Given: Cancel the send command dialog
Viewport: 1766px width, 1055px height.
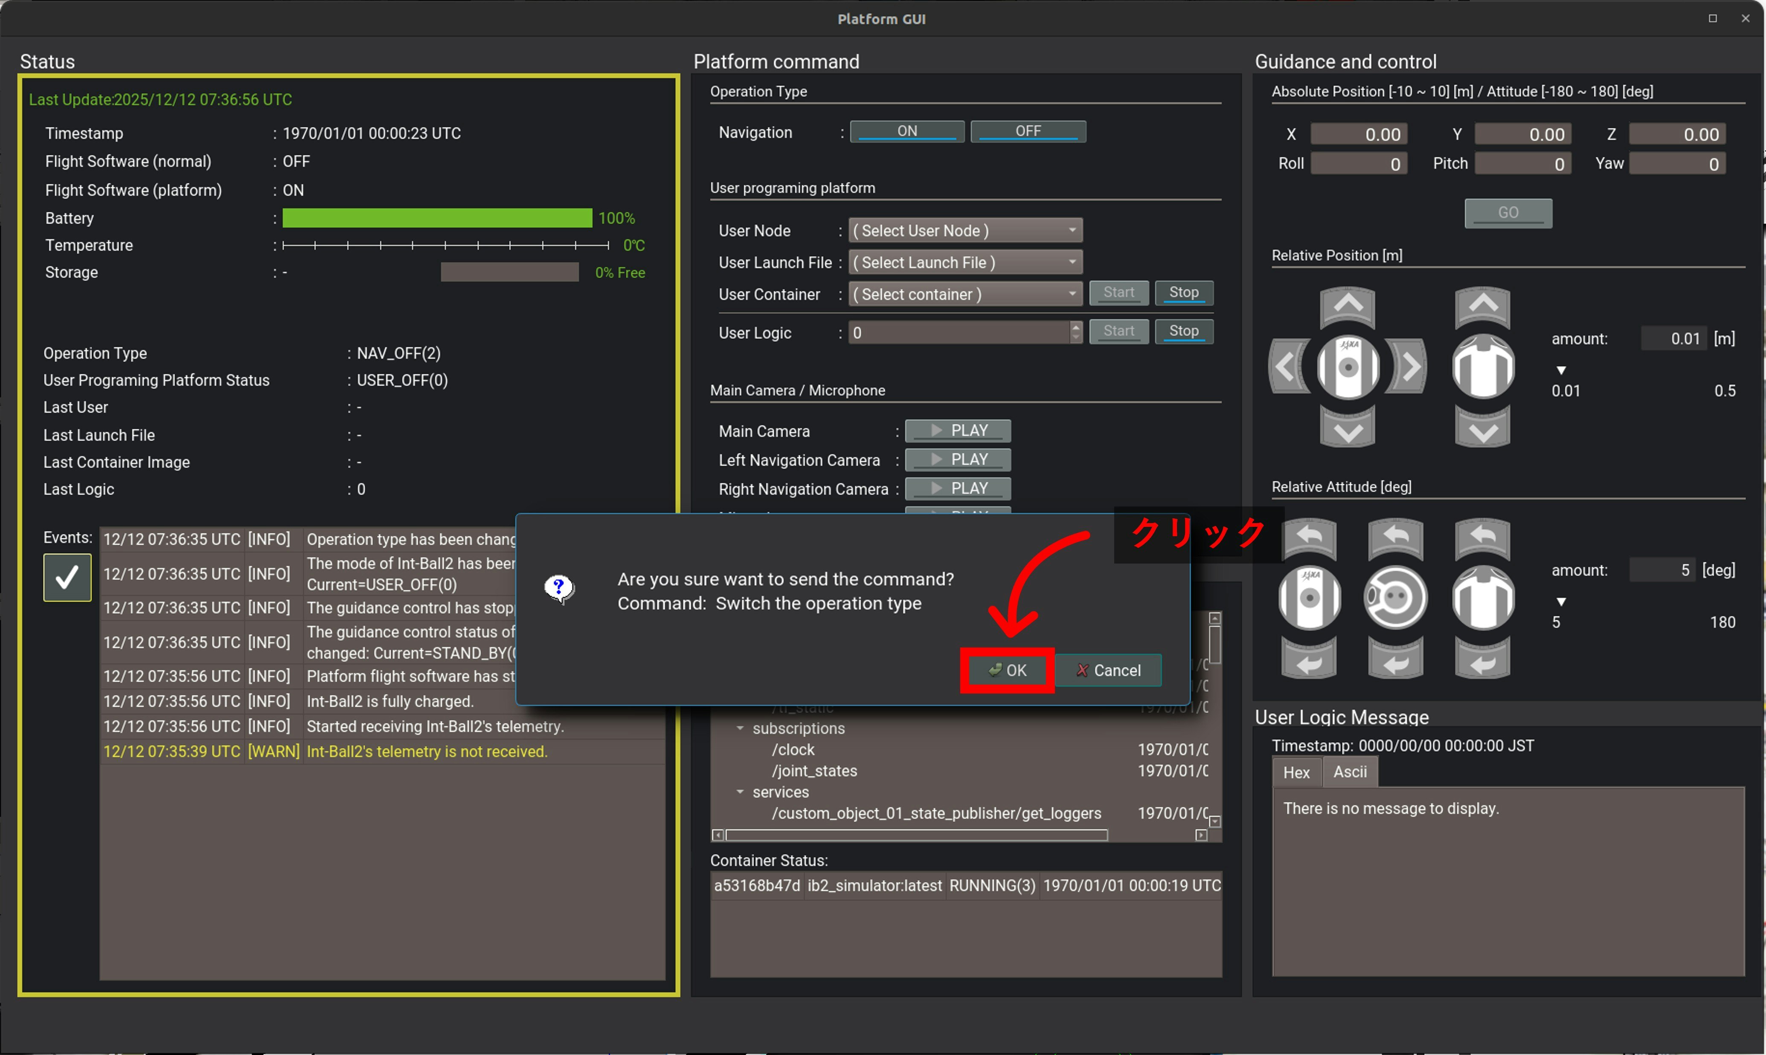Looking at the screenshot, I should 1108,671.
